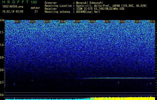This screenshot has width=157, height=100.
Task: Click the 'Receiving Location' label
Action: point(58,6)
